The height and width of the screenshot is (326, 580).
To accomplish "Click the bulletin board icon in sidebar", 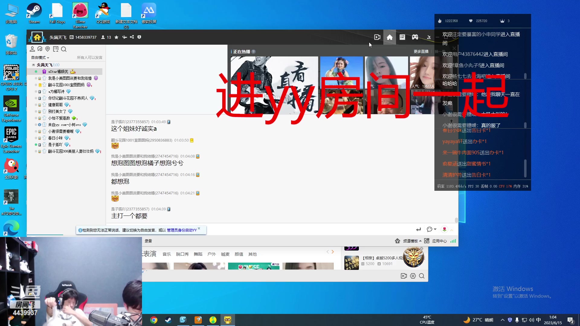I will click(56, 49).
